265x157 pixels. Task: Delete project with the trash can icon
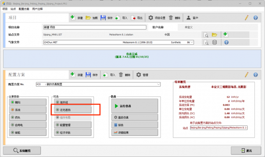coord(171,18)
